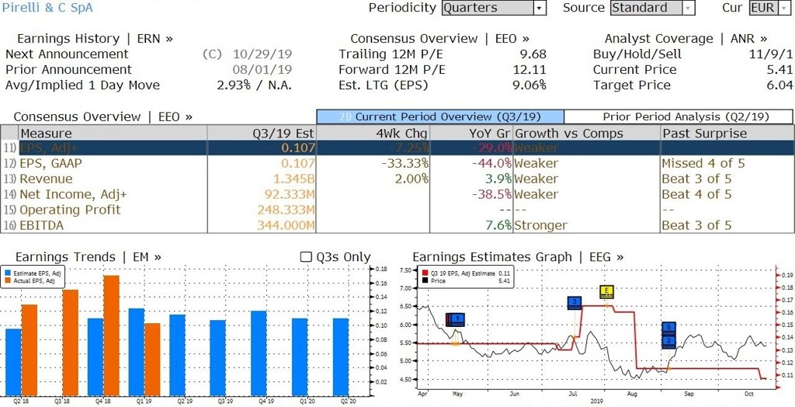Switch to Prior Period Analysis (Q2/19) tab

[679, 117]
